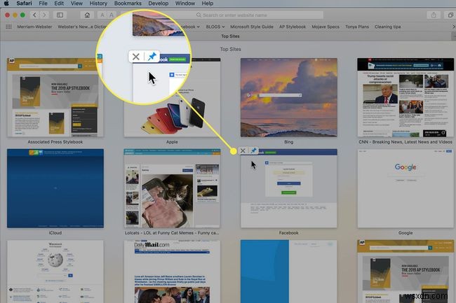Remove Facebook with the X button
The width and height of the screenshot is (456, 303).
click(243, 150)
